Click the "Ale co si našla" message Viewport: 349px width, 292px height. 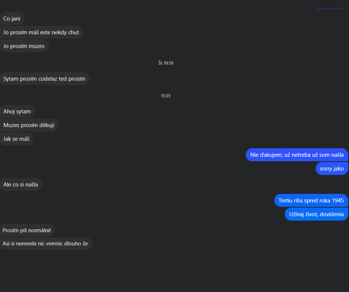21,185
